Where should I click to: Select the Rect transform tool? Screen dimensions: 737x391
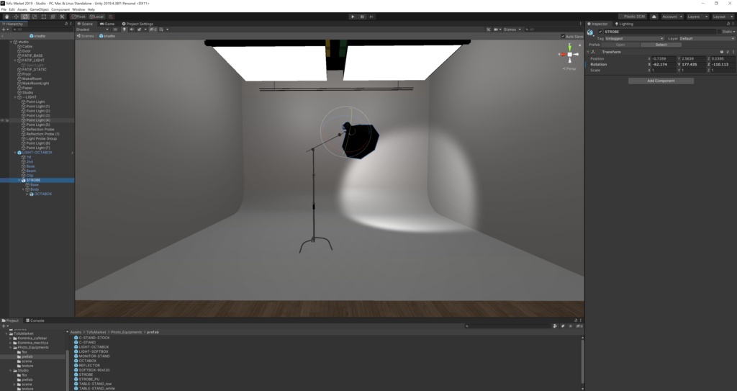[x=44, y=17]
